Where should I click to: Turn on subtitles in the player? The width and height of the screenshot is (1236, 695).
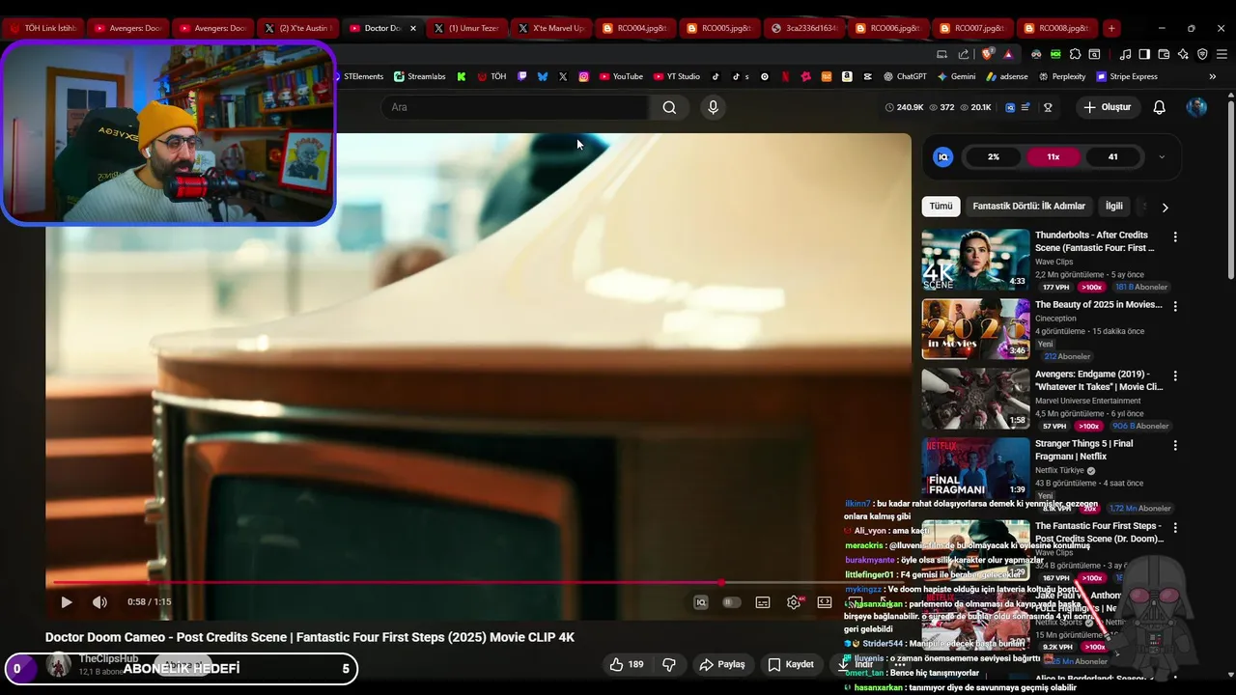point(763,602)
